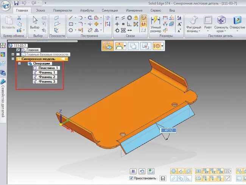
Task: Toggle the symmetric about ZX live rule
Action: point(220,171)
